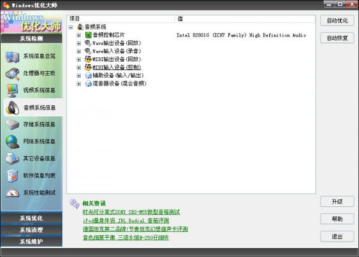Select 软件信息列表 icon

pos(12,176)
